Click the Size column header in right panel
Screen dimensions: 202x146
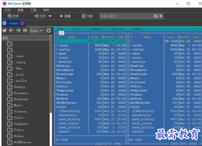click(x=170, y=37)
